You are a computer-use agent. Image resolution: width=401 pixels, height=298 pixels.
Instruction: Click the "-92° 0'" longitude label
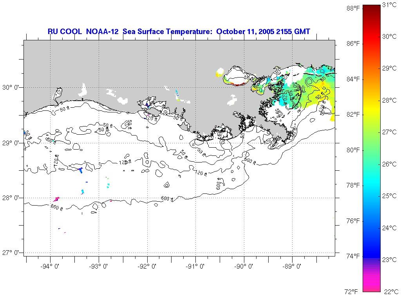coord(147,266)
